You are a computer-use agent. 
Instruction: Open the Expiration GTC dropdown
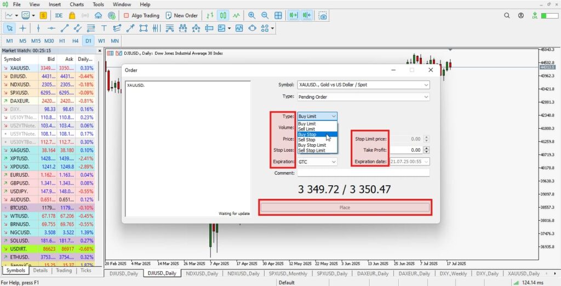334,162
